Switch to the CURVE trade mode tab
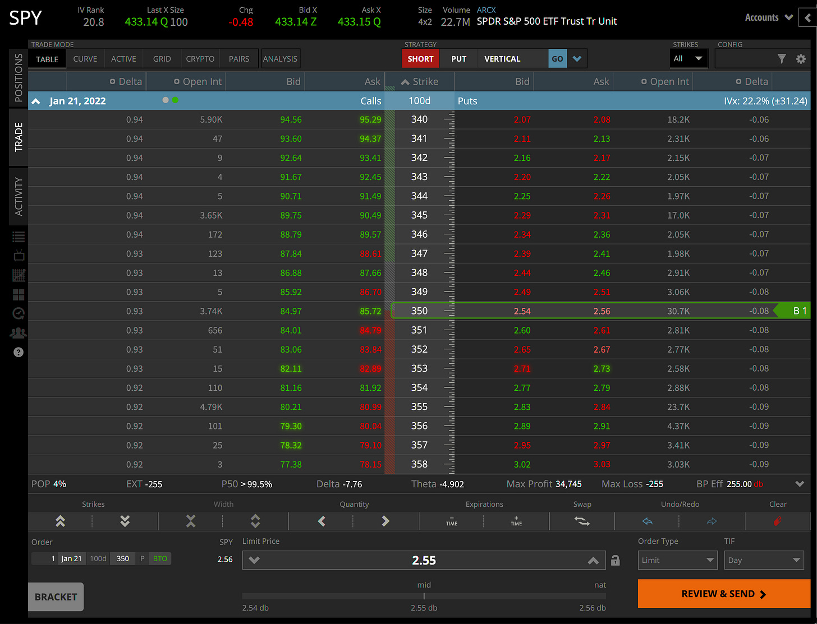The image size is (817, 624). tap(85, 59)
